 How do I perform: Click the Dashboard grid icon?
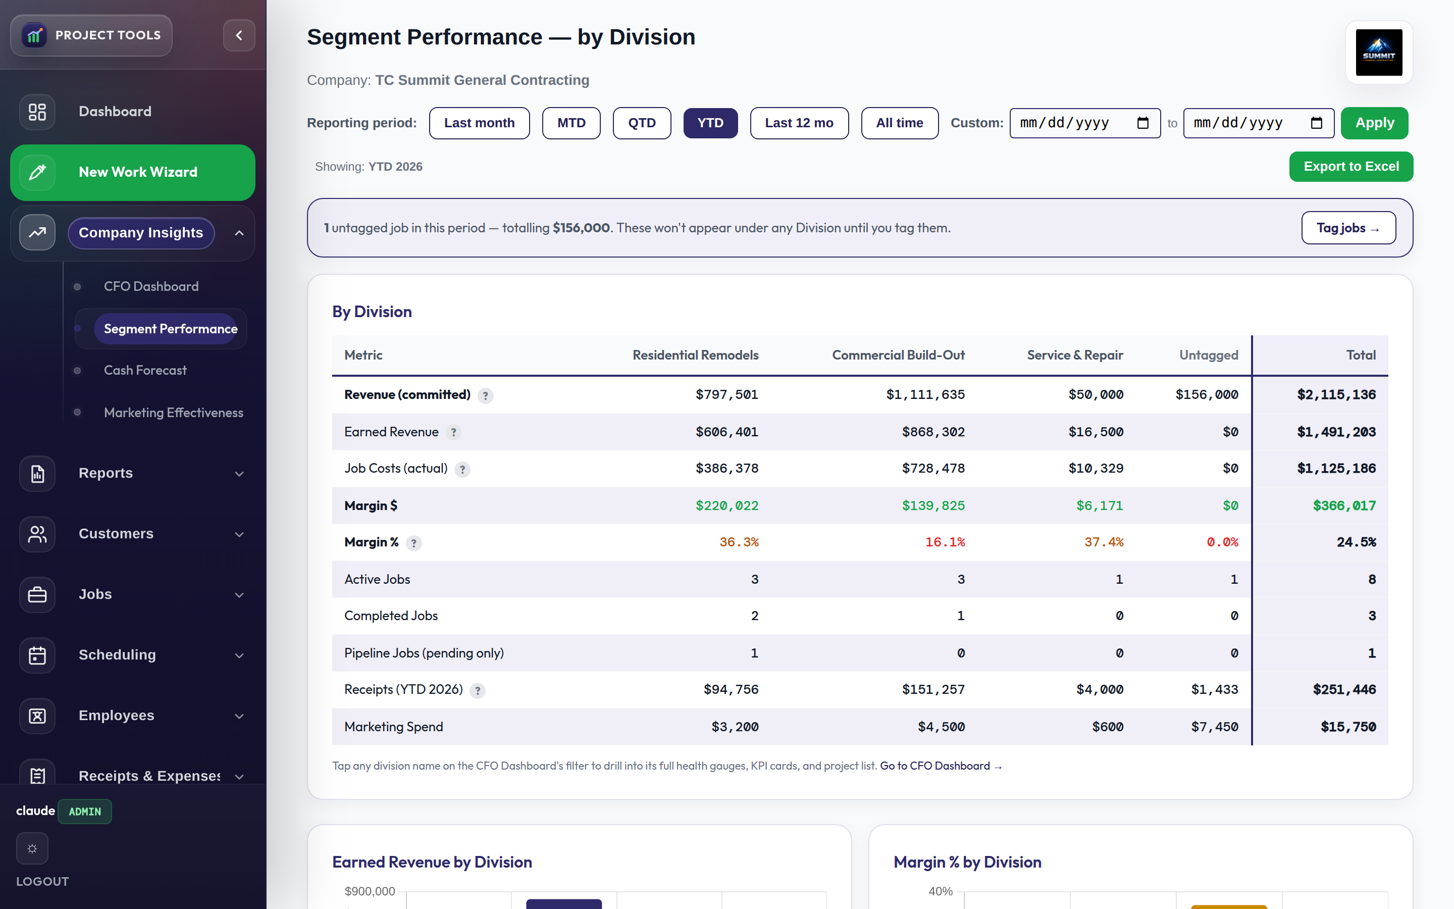(37, 112)
